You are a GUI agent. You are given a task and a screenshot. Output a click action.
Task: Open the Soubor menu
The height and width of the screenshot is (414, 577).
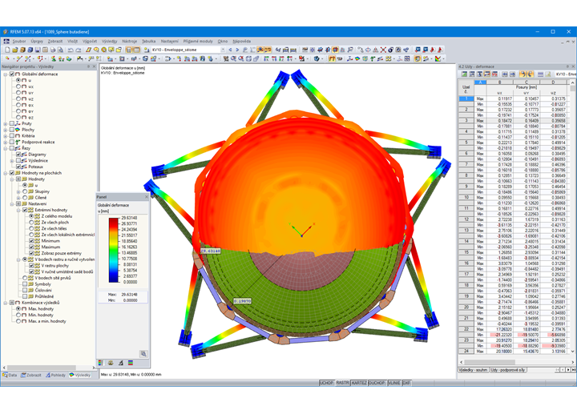coord(19,41)
